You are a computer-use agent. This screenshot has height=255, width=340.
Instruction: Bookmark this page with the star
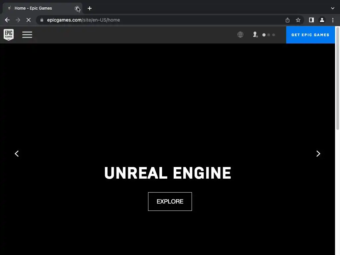click(x=298, y=20)
